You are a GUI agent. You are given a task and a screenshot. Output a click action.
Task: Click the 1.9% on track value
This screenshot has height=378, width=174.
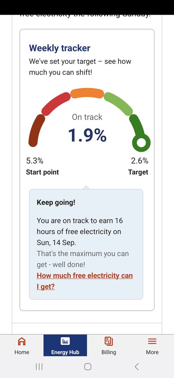(87, 135)
